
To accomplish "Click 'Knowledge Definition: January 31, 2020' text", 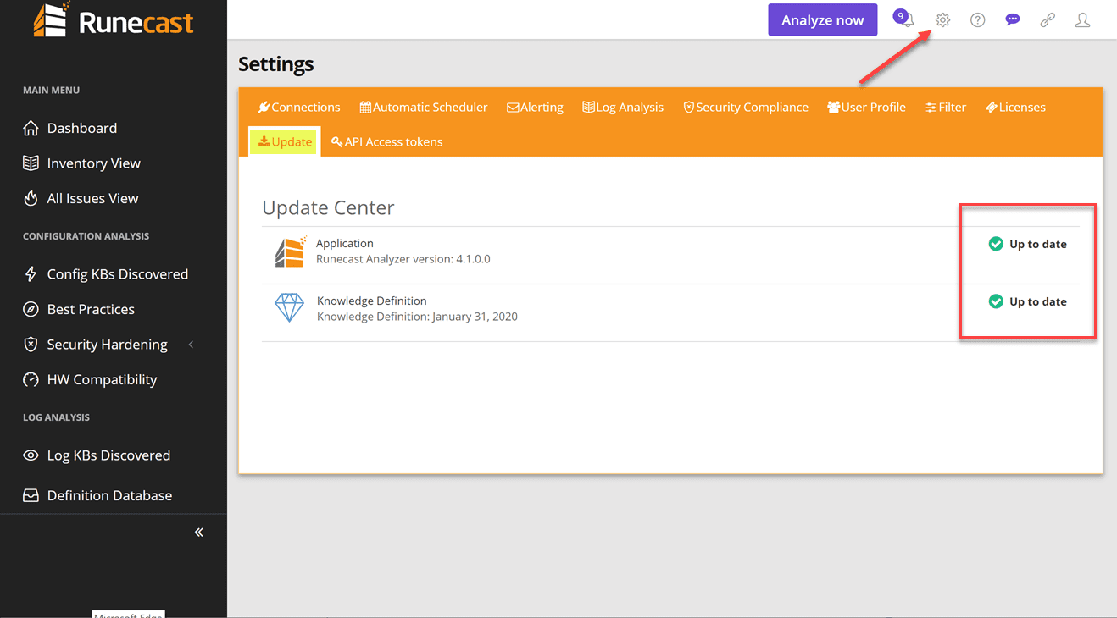I will coord(417,317).
